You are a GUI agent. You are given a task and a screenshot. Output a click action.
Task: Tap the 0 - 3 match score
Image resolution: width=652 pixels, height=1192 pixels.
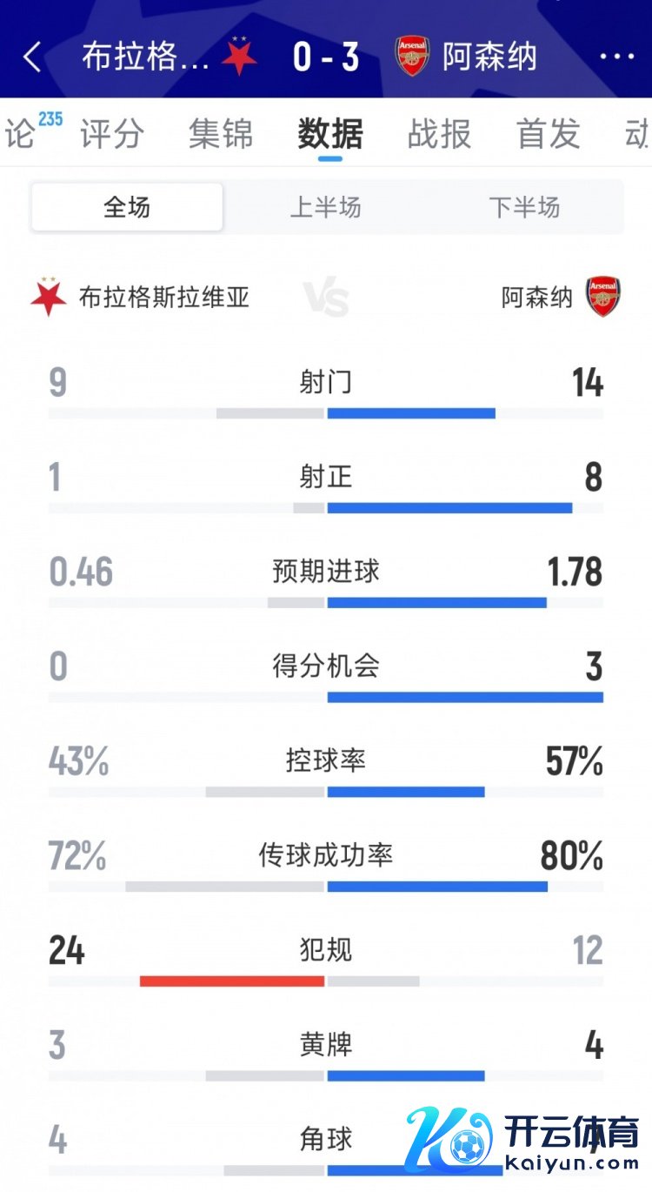coord(326,57)
